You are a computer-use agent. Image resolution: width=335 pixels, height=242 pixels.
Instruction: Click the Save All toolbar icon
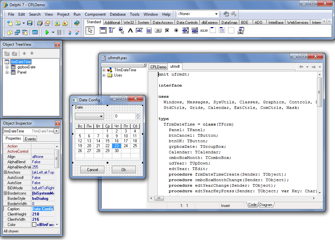[x=40, y=23]
